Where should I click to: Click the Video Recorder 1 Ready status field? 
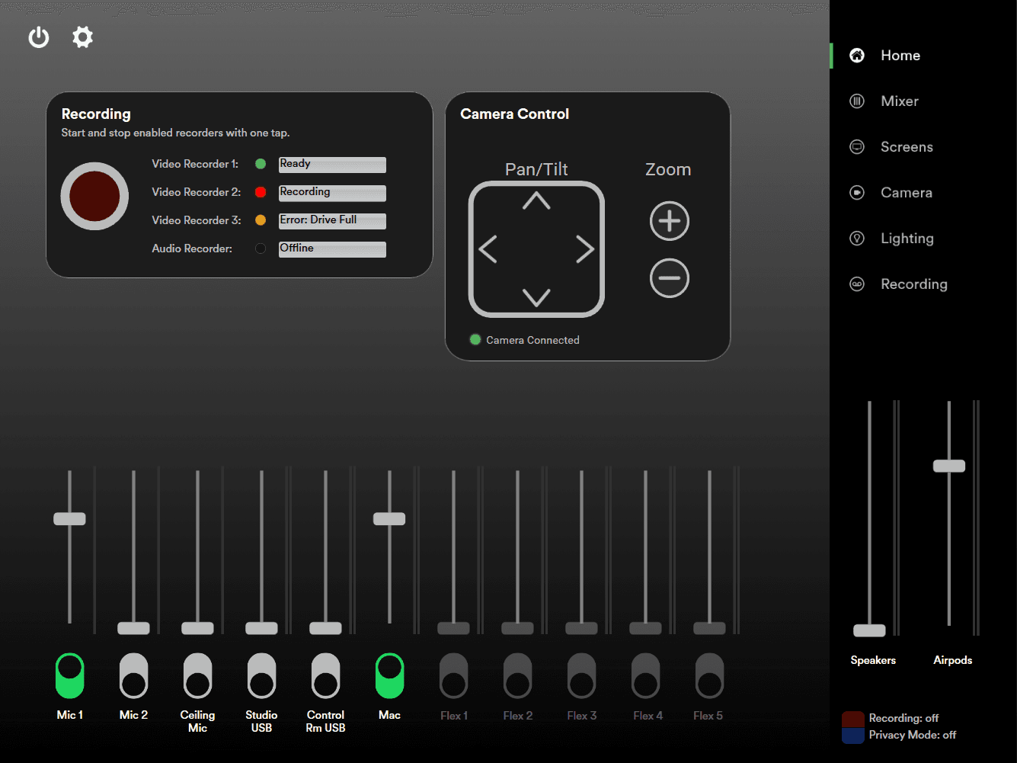332,165
